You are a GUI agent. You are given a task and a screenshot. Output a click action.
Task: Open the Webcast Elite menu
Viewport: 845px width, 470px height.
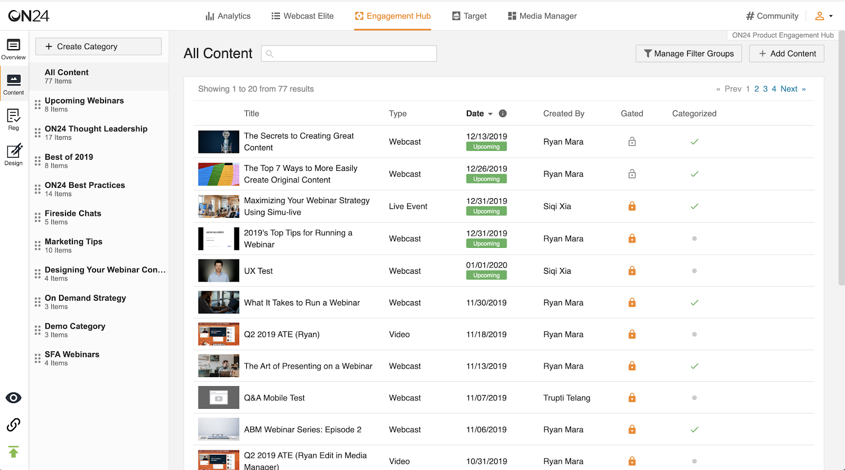(303, 16)
